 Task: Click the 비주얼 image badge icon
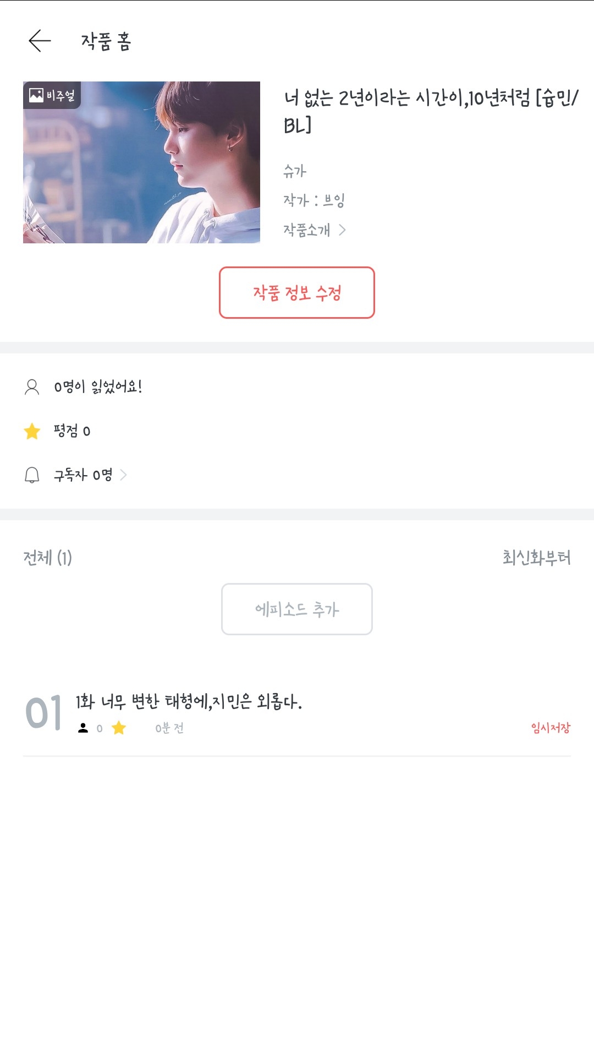pos(36,95)
